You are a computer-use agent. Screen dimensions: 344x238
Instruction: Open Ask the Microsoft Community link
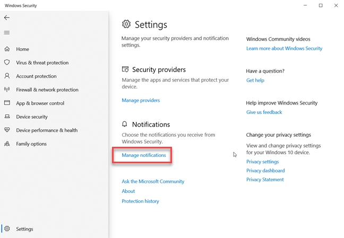(x=153, y=181)
